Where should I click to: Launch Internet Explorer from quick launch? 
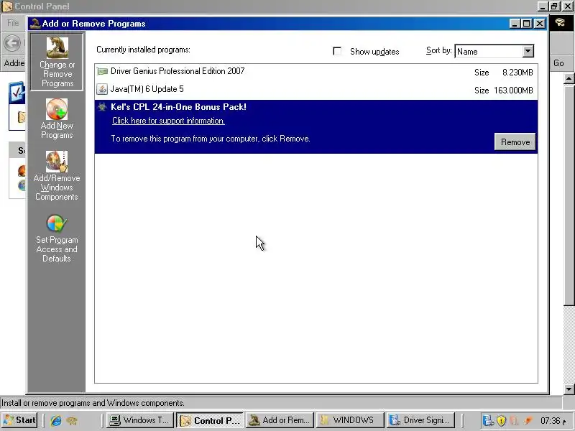[x=56, y=420]
